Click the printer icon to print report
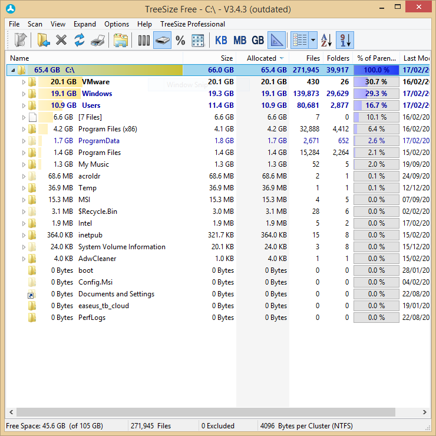 (98, 40)
